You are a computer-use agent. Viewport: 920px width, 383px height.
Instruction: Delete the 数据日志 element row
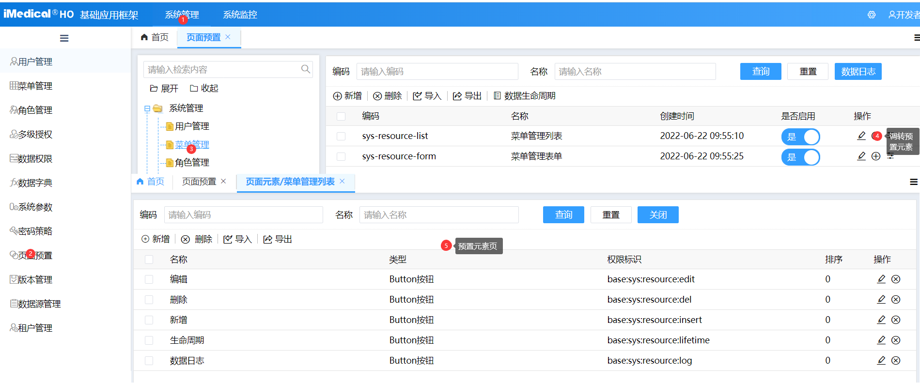pyautogui.click(x=896, y=361)
